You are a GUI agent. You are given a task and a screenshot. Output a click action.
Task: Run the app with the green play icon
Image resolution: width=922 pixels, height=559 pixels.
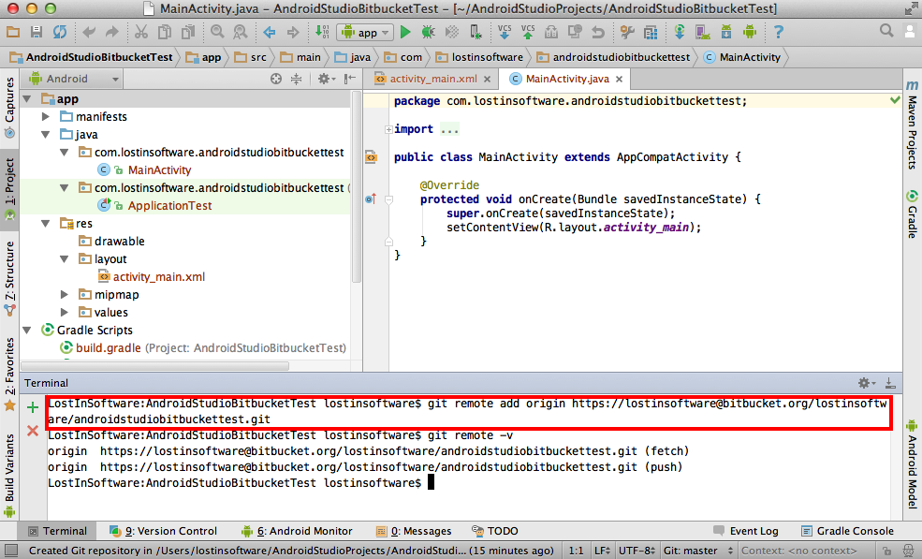(405, 33)
